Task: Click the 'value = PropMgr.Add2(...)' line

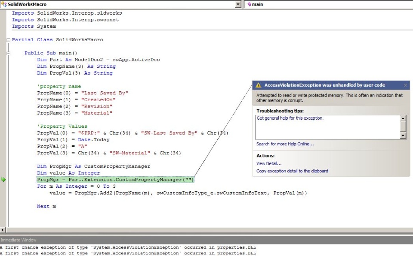Action: pos(178,193)
